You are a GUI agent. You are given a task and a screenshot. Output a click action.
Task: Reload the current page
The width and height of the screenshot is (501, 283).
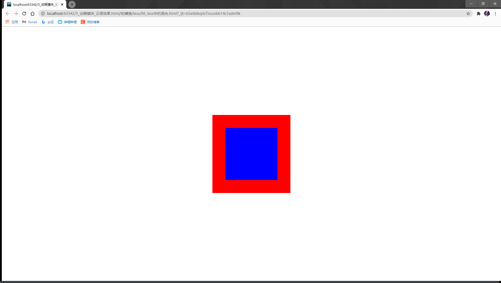coord(24,14)
